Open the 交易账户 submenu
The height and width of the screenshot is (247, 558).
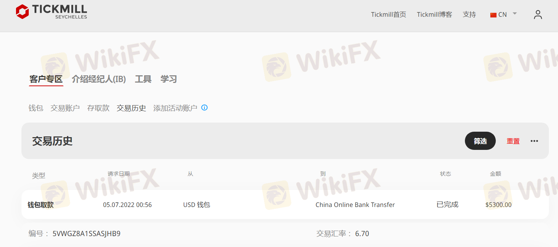click(x=65, y=108)
